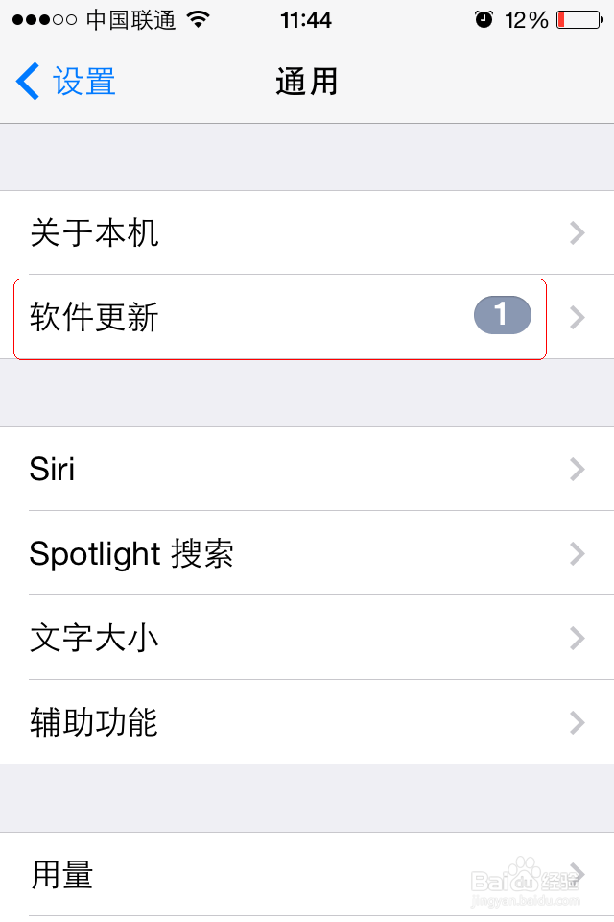Tap the chevron beside 辅助功能
The width and height of the screenshot is (614, 922).
click(577, 722)
